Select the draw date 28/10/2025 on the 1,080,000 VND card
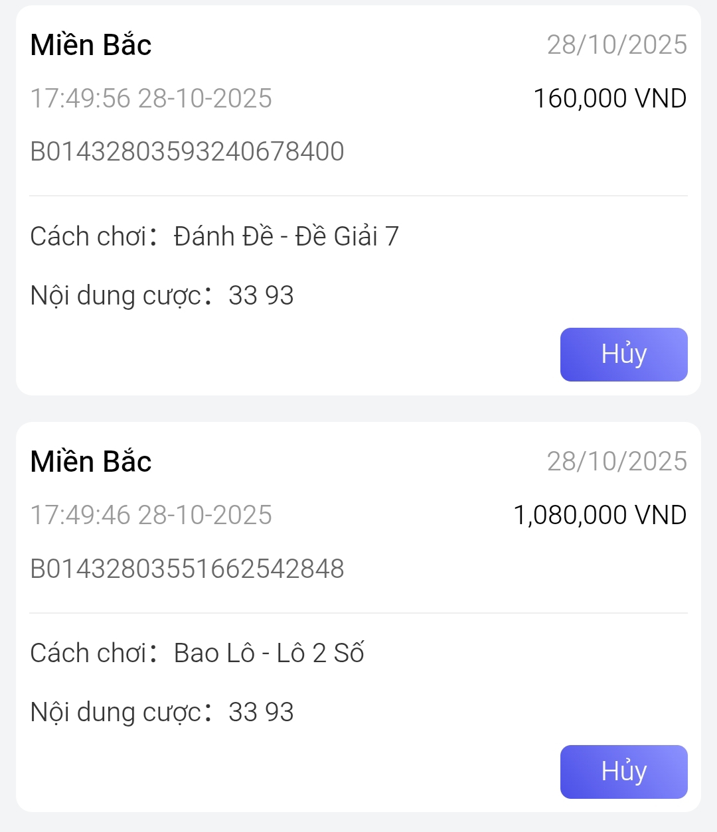The width and height of the screenshot is (717, 832). click(617, 462)
